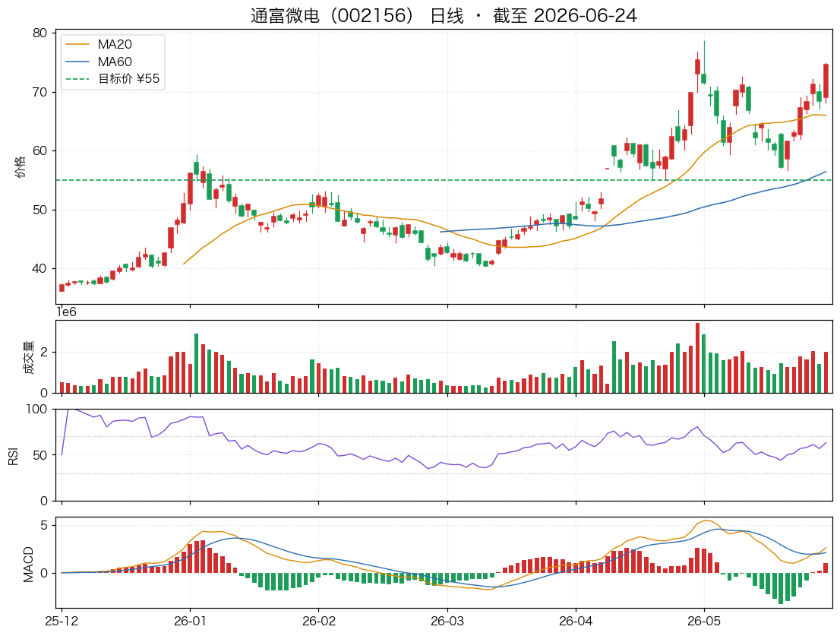This screenshot has width=840, height=636.
Task: Click the 目标价 ¥55 legend entry
Action: [x=112, y=79]
